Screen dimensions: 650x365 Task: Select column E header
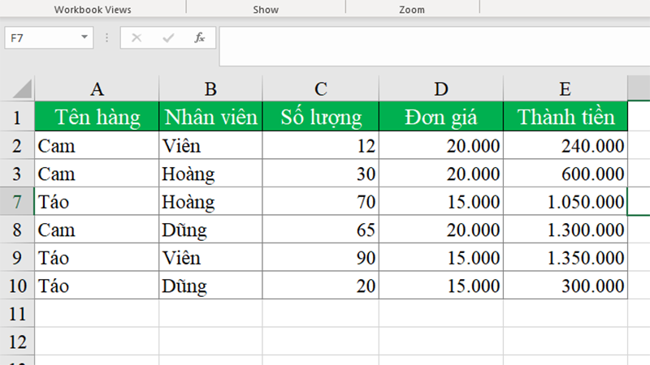click(x=565, y=88)
